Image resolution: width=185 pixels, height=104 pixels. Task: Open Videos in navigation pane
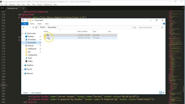click(x=30, y=61)
